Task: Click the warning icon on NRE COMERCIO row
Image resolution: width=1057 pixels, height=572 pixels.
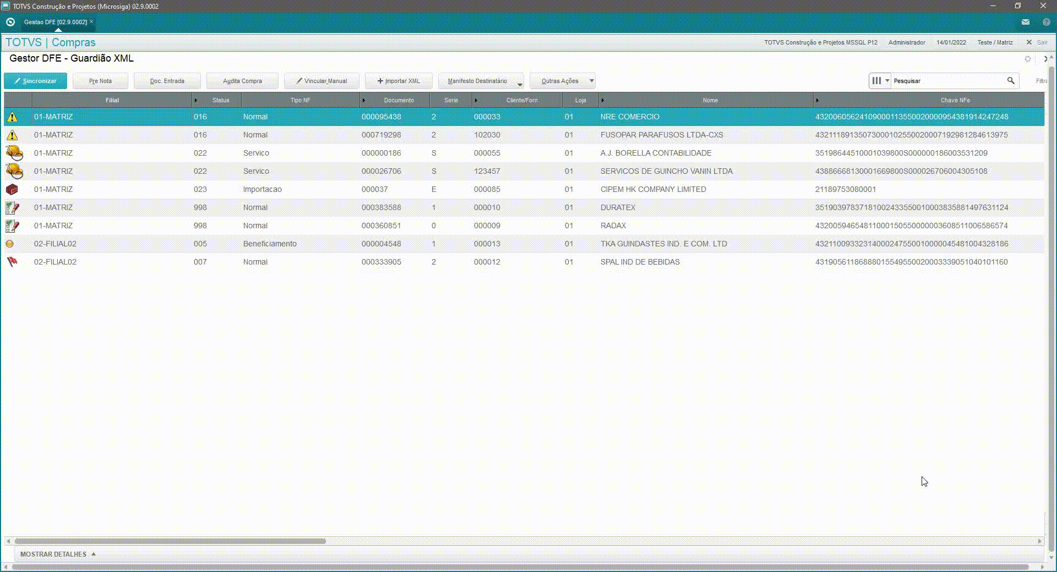Action: point(12,117)
